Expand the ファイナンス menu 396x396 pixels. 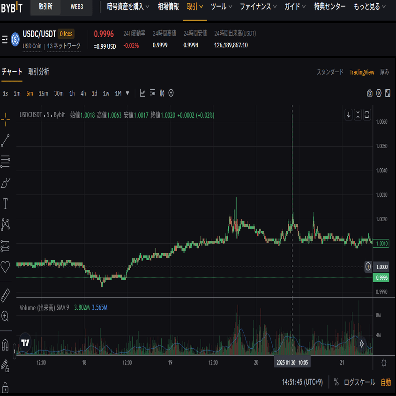[258, 7]
